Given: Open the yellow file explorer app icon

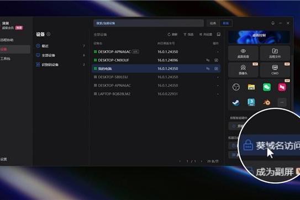Looking at the screenshot, I should point(251,87).
